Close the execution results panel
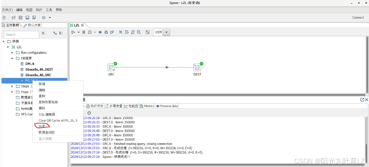369x167 pixels. click(x=367, y=100)
